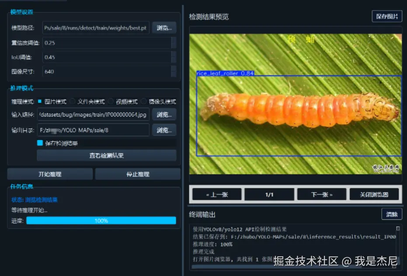
Task: Close the image browser via 关闭浏览器
Action: tap(375, 194)
